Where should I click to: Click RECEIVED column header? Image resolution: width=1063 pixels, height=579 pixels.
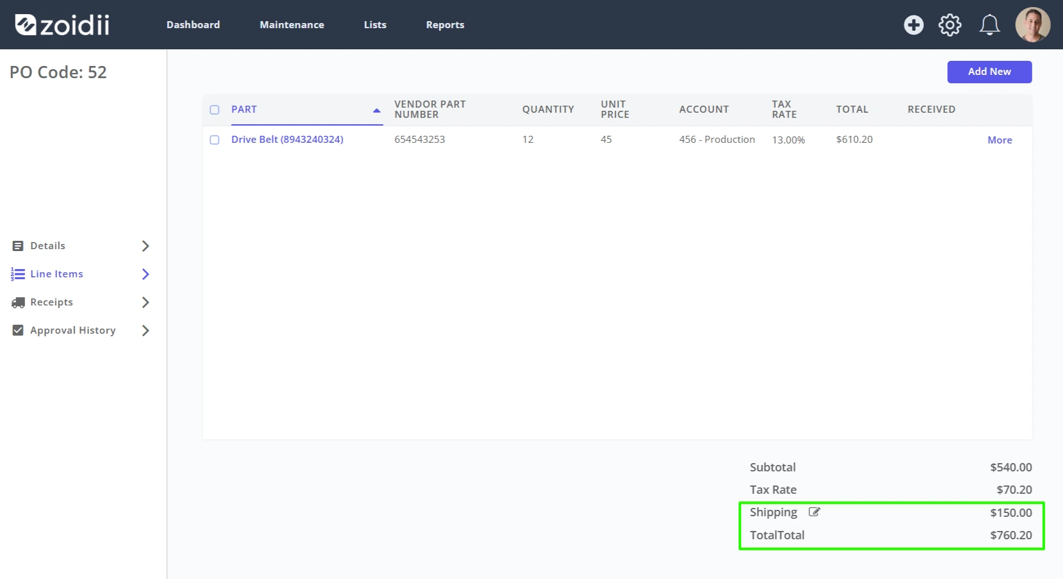pyautogui.click(x=931, y=110)
